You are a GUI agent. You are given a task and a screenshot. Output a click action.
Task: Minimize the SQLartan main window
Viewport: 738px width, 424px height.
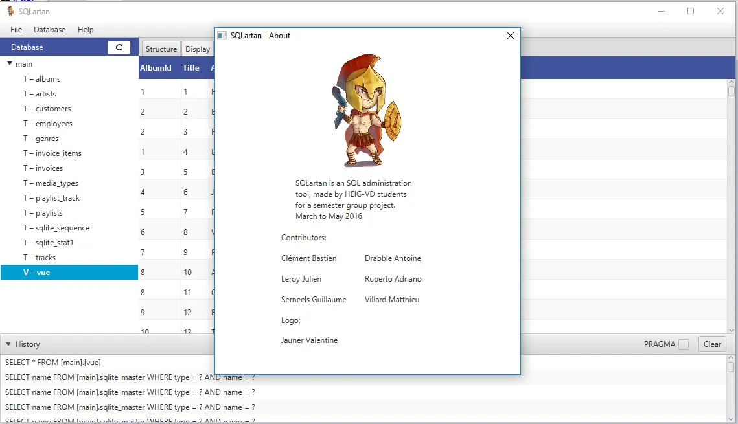662,11
